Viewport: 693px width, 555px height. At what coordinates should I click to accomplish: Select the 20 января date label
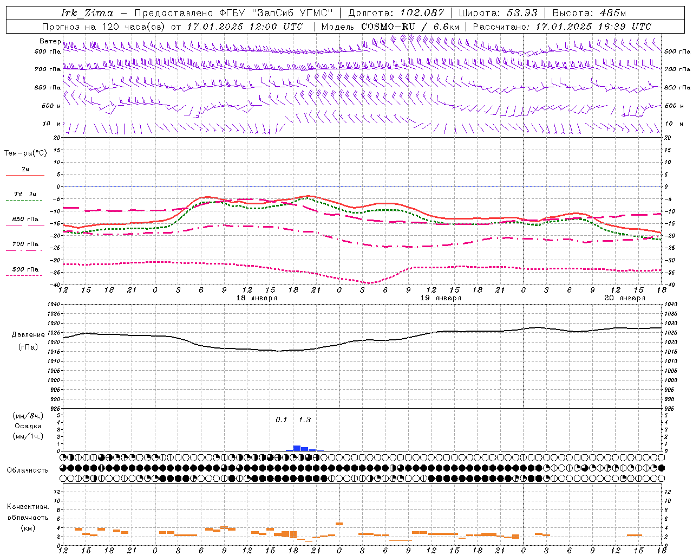[x=625, y=298]
